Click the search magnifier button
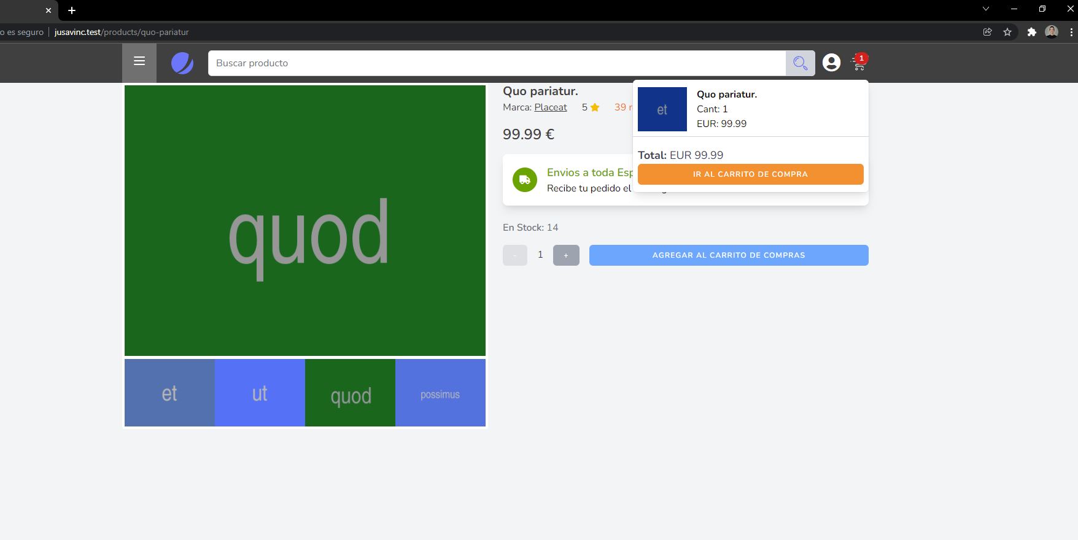The width and height of the screenshot is (1078, 540). click(x=800, y=63)
